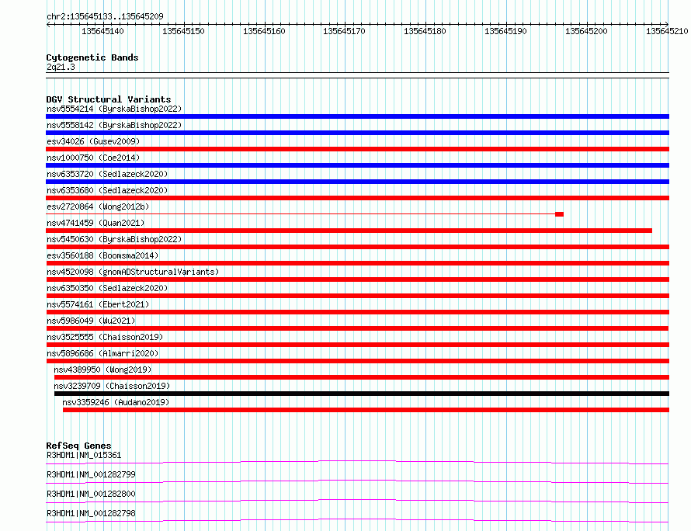Open variant nsv5896686 (Almarri2020) label
This screenshot has height=531, width=691.
coord(102,353)
